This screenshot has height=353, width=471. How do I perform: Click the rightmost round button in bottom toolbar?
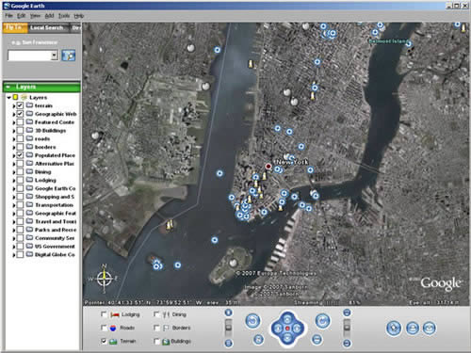430,329
